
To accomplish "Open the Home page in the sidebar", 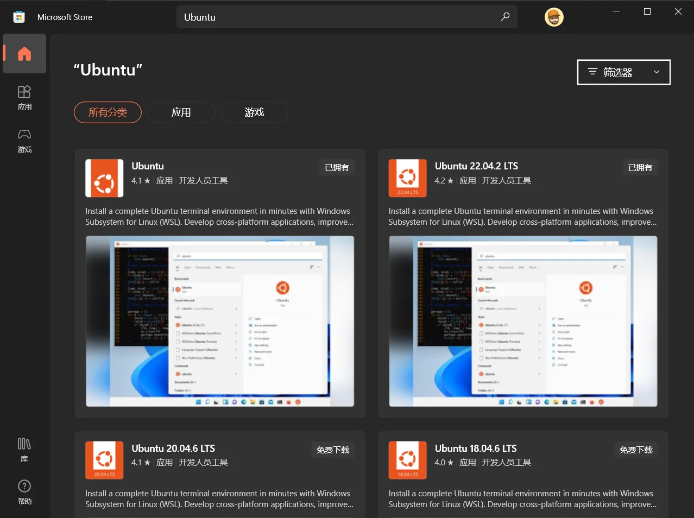I will (x=24, y=54).
